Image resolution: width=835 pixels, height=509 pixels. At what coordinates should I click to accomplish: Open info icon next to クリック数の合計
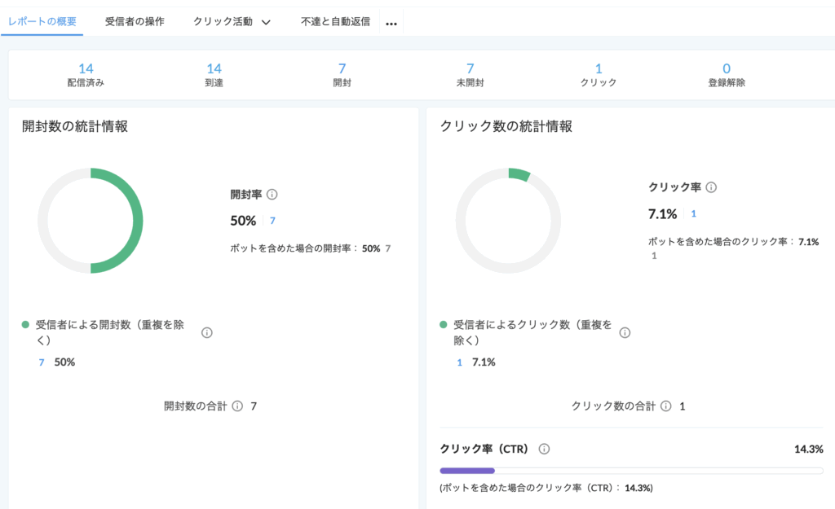(665, 406)
